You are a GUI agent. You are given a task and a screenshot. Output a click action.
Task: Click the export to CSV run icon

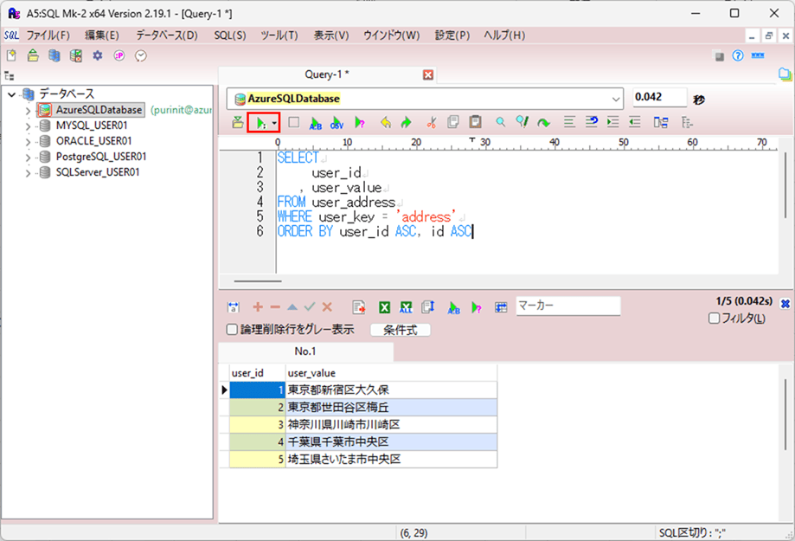tap(337, 123)
